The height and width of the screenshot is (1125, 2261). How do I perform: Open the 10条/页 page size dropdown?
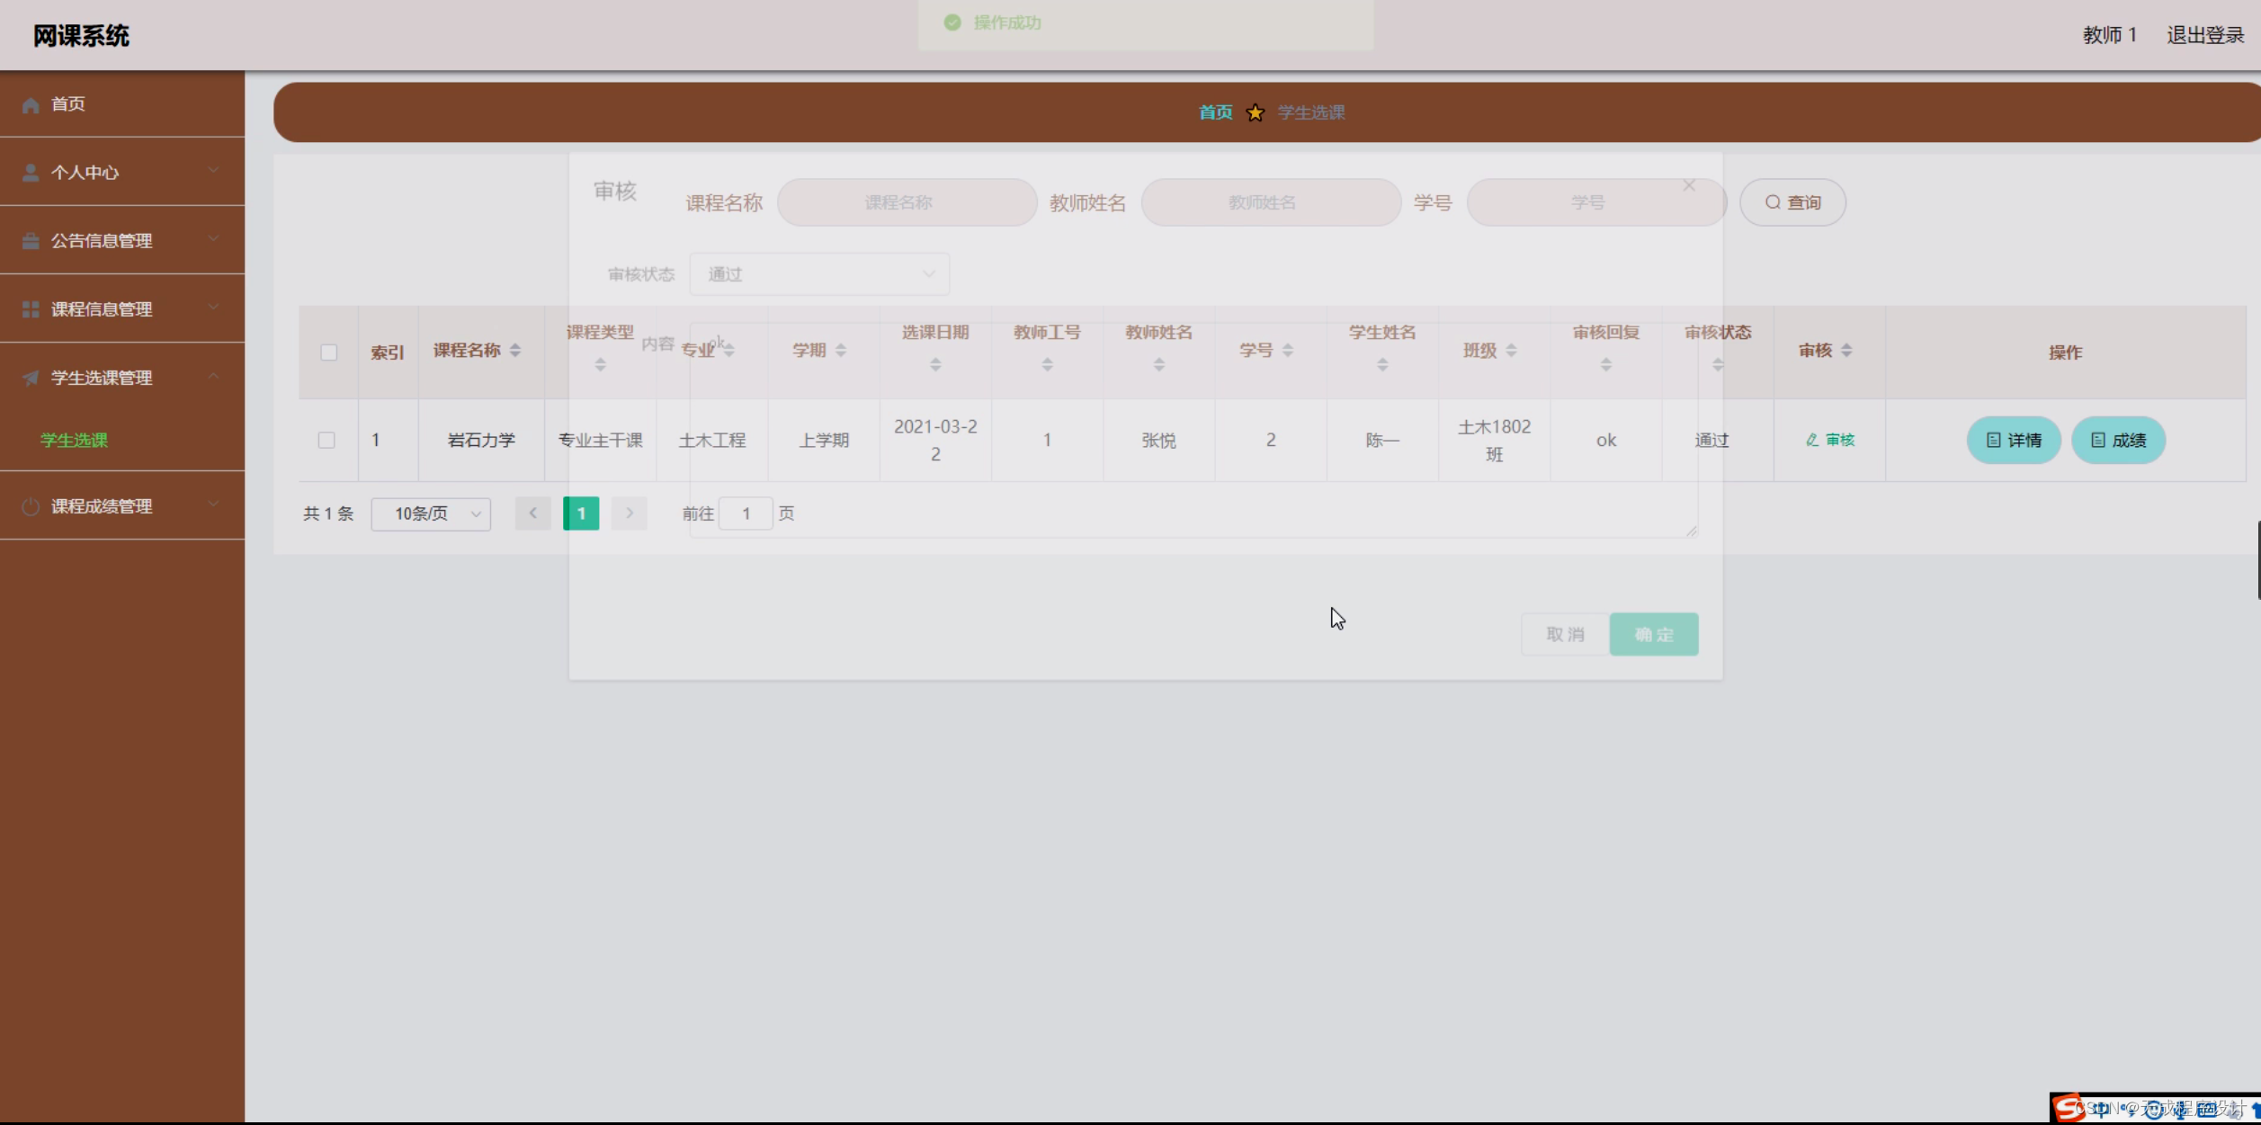click(x=431, y=513)
